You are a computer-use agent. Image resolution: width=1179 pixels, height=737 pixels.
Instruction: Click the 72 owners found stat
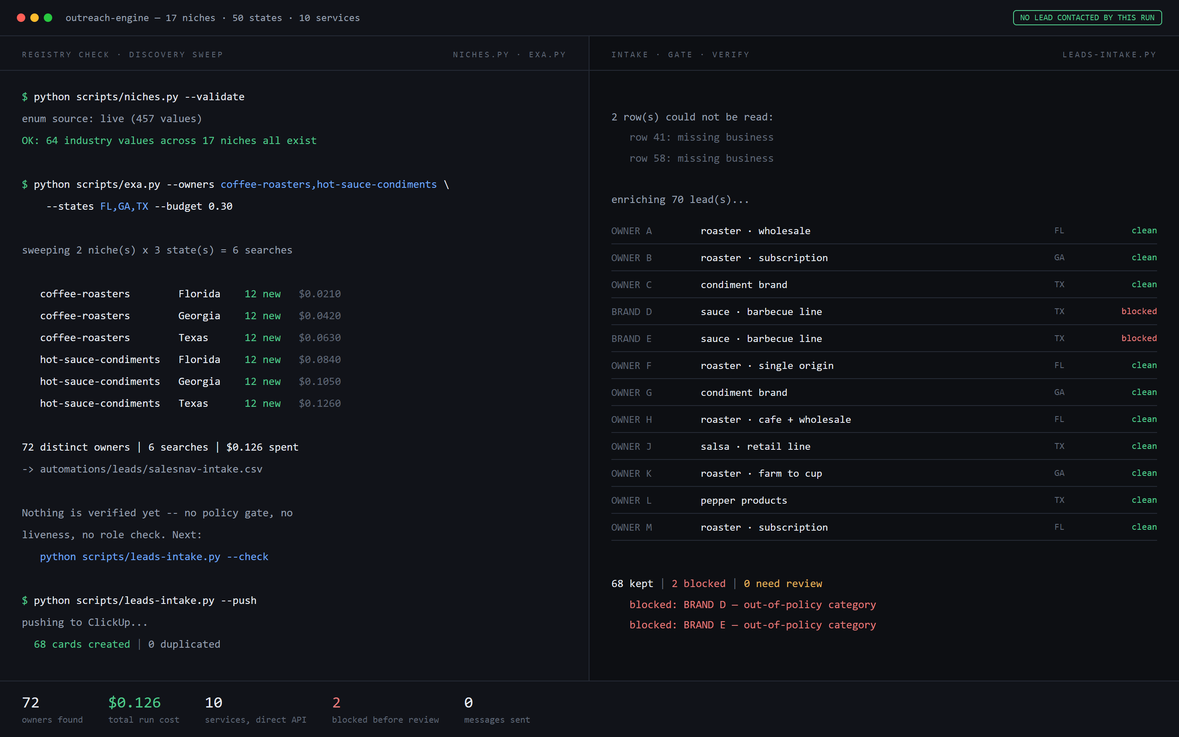point(52,709)
